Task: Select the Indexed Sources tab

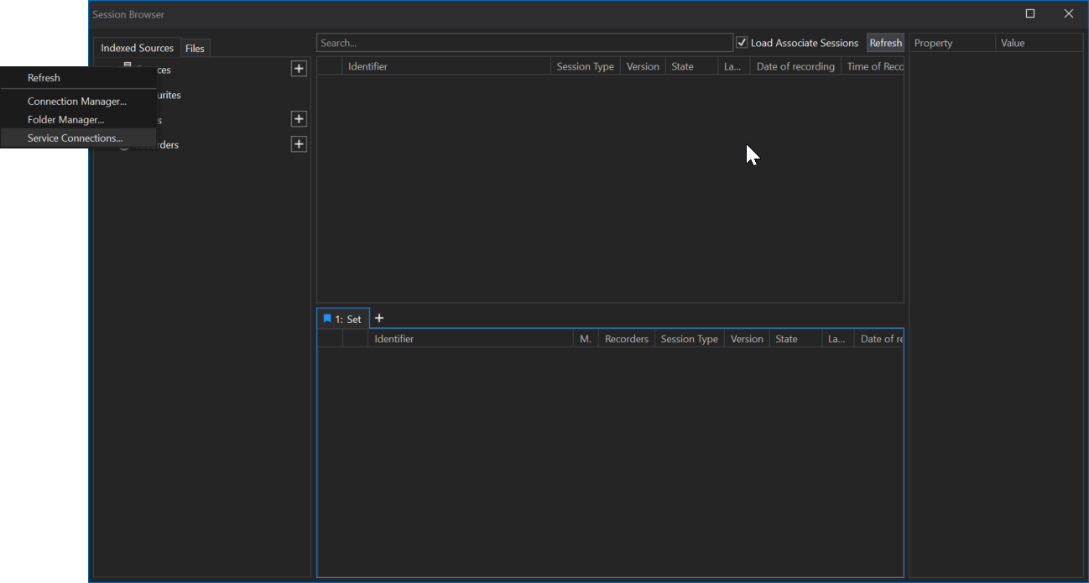Action: 136,48
